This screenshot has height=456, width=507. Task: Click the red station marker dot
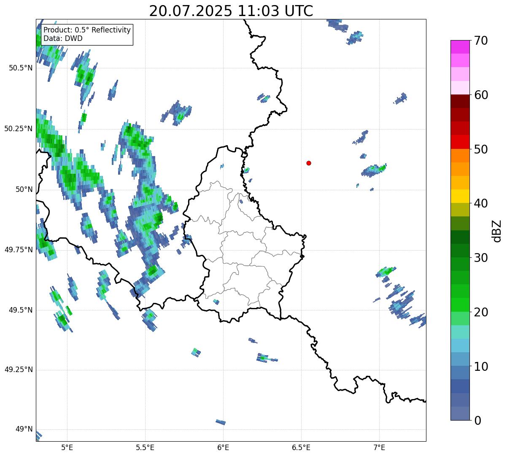[309, 163]
